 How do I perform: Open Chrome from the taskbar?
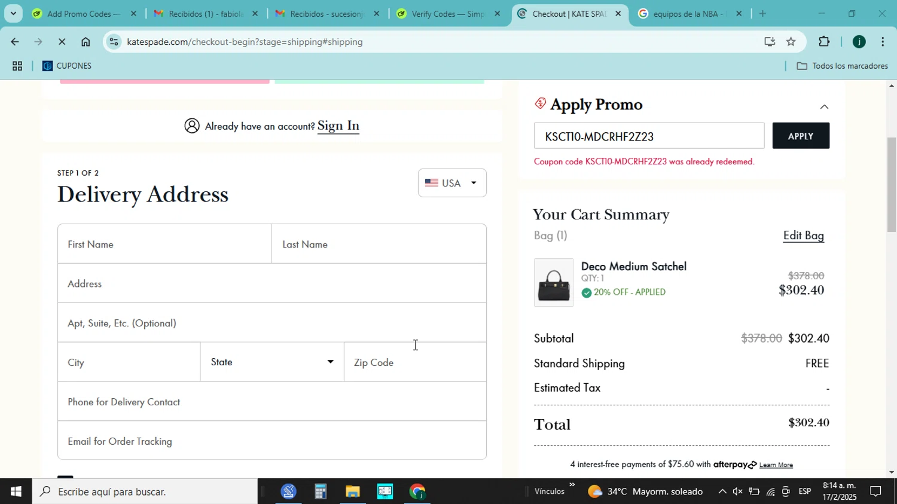[417, 491]
